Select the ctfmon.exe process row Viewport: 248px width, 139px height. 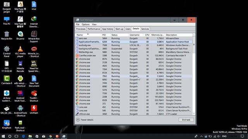[134, 114]
